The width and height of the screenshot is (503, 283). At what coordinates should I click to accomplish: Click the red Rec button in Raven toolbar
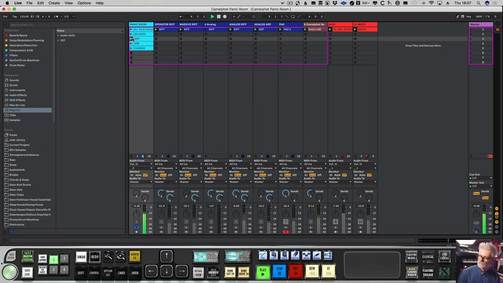[x=296, y=272]
